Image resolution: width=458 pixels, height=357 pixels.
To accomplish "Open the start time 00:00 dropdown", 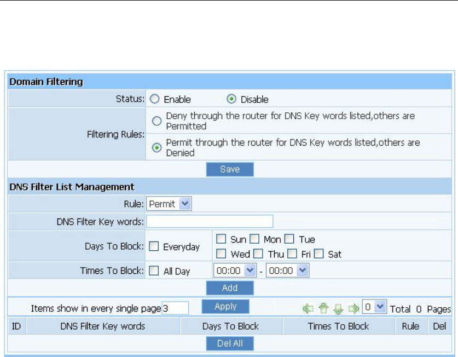I will (235, 270).
